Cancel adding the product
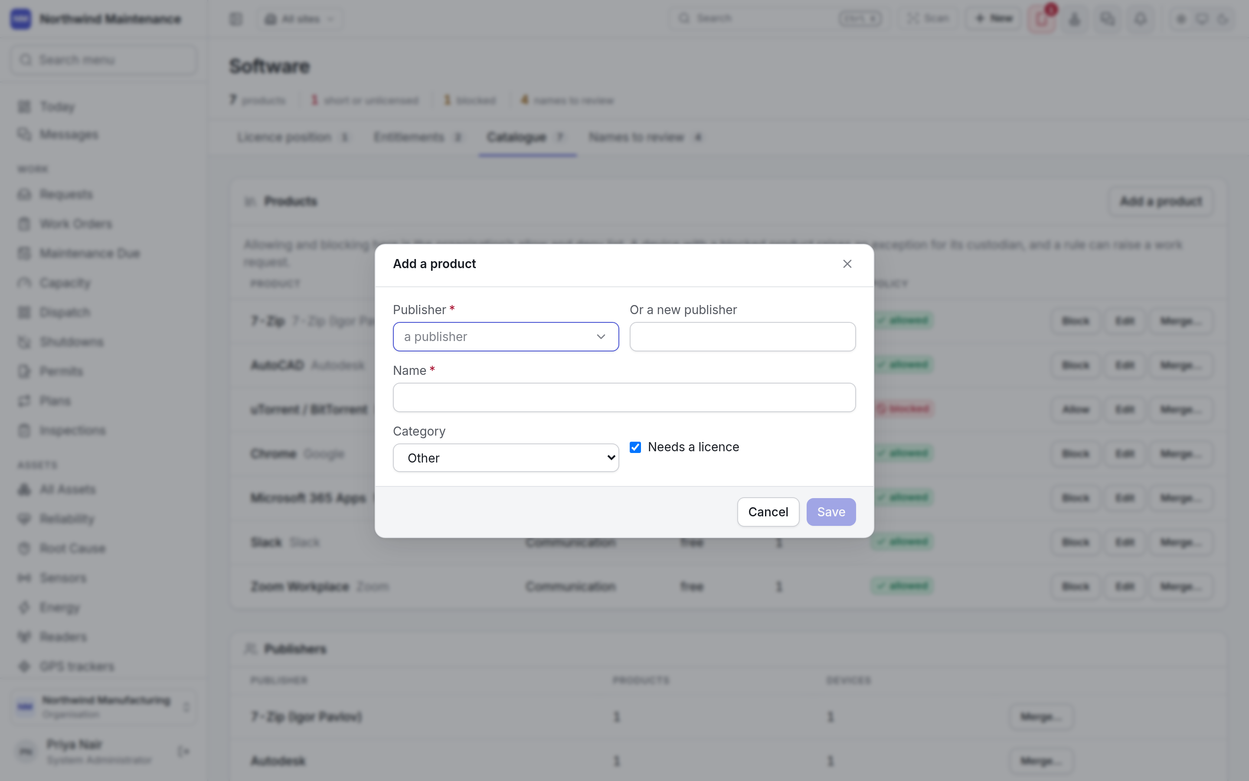 pyautogui.click(x=768, y=512)
